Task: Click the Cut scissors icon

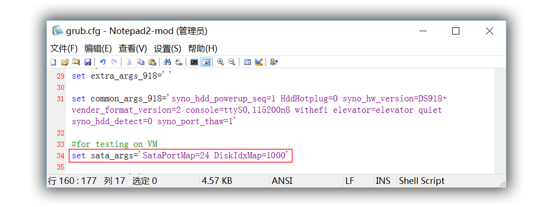Action: (x=129, y=62)
